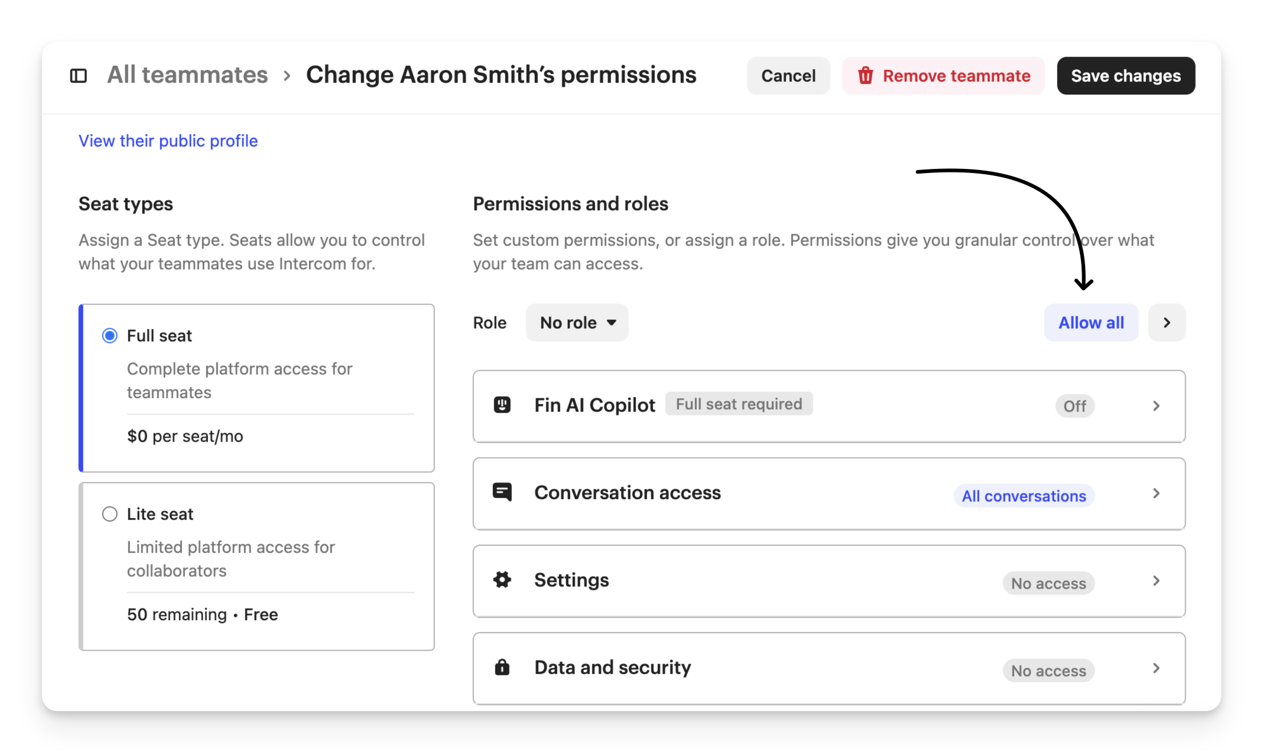Screen dimensions: 1263x753
Task: Click chevron button next to Allow all
Action: coord(1166,322)
